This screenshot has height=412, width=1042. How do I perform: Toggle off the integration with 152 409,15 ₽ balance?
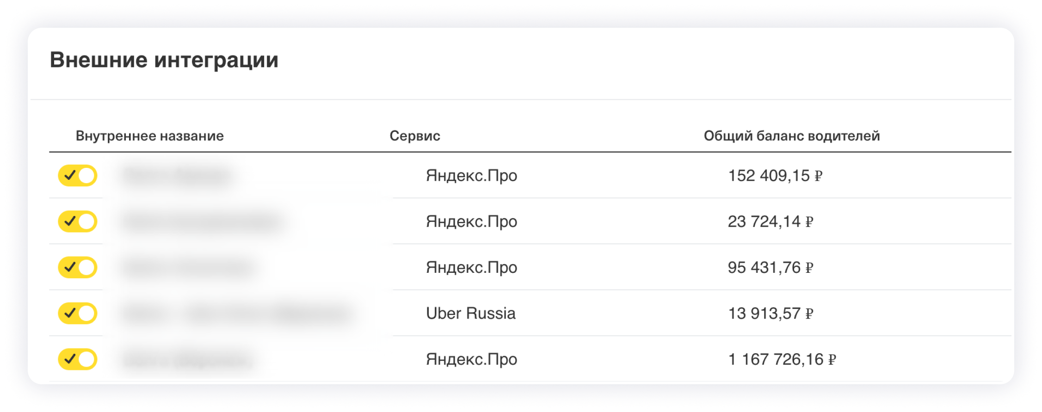[x=78, y=176]
